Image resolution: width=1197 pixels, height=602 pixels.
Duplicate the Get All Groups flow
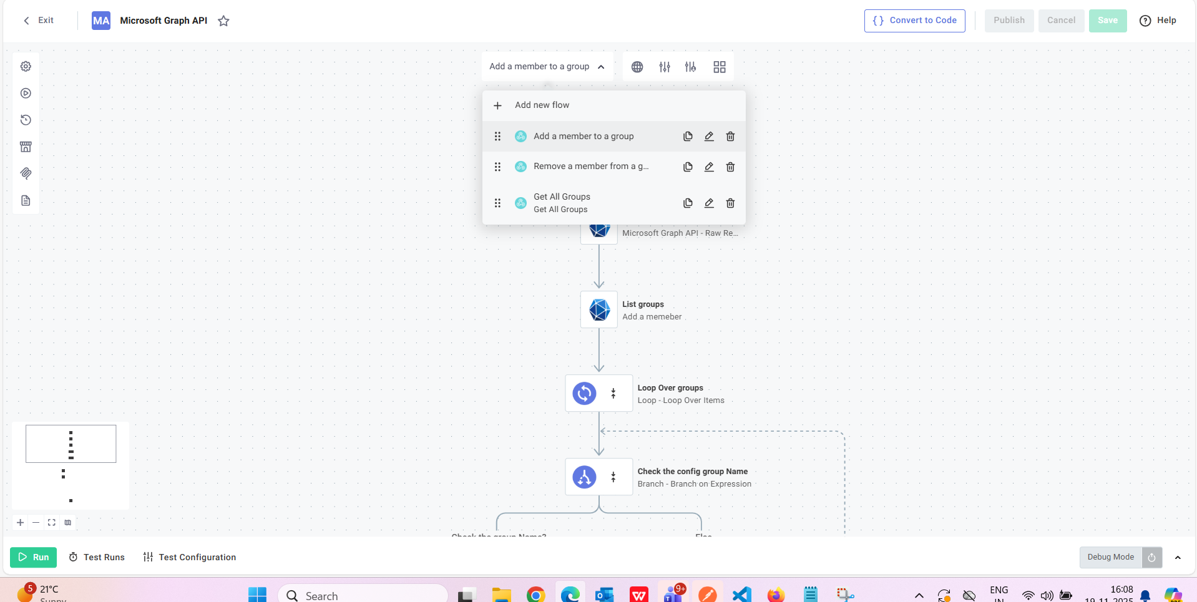[x=687, y=203]
